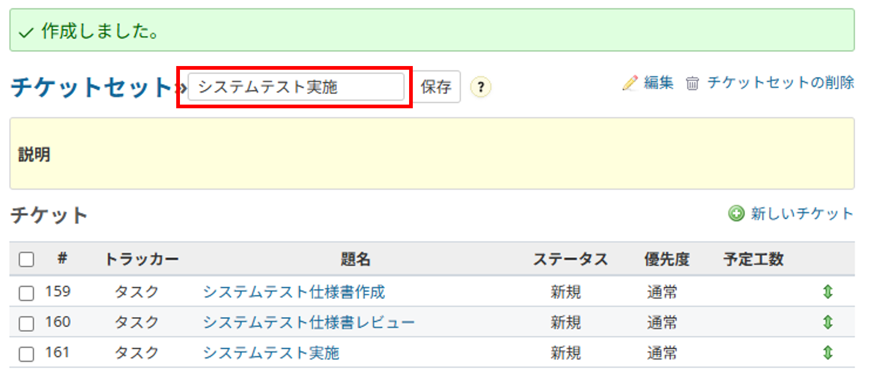The width and height of the screenshot is (869, 383).
Task: Open the システムテスト仕様書レビュー ticket link
Action: pos(309,322)
